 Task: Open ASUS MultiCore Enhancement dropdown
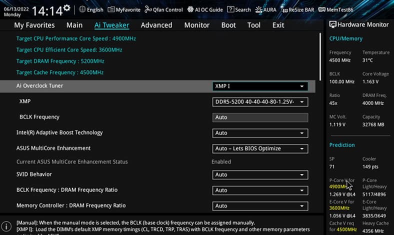260,148
